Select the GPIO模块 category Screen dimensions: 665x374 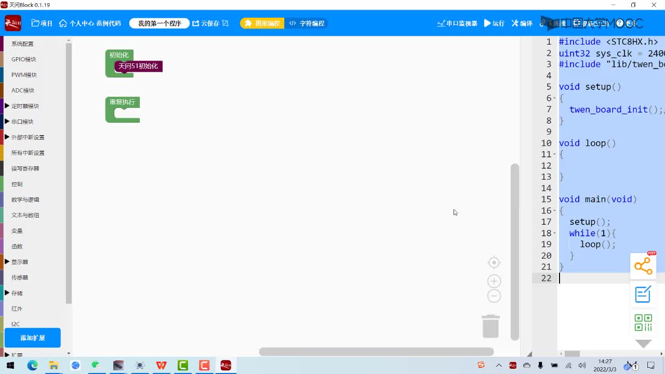click(23, 59)
